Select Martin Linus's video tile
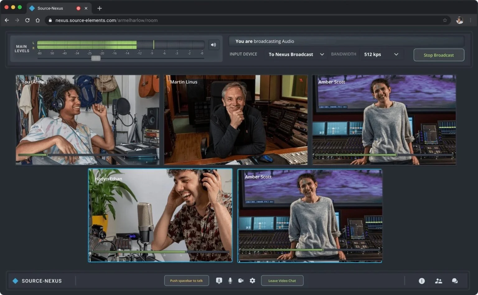This screenshot has height=295, width=478. (236, 120)
